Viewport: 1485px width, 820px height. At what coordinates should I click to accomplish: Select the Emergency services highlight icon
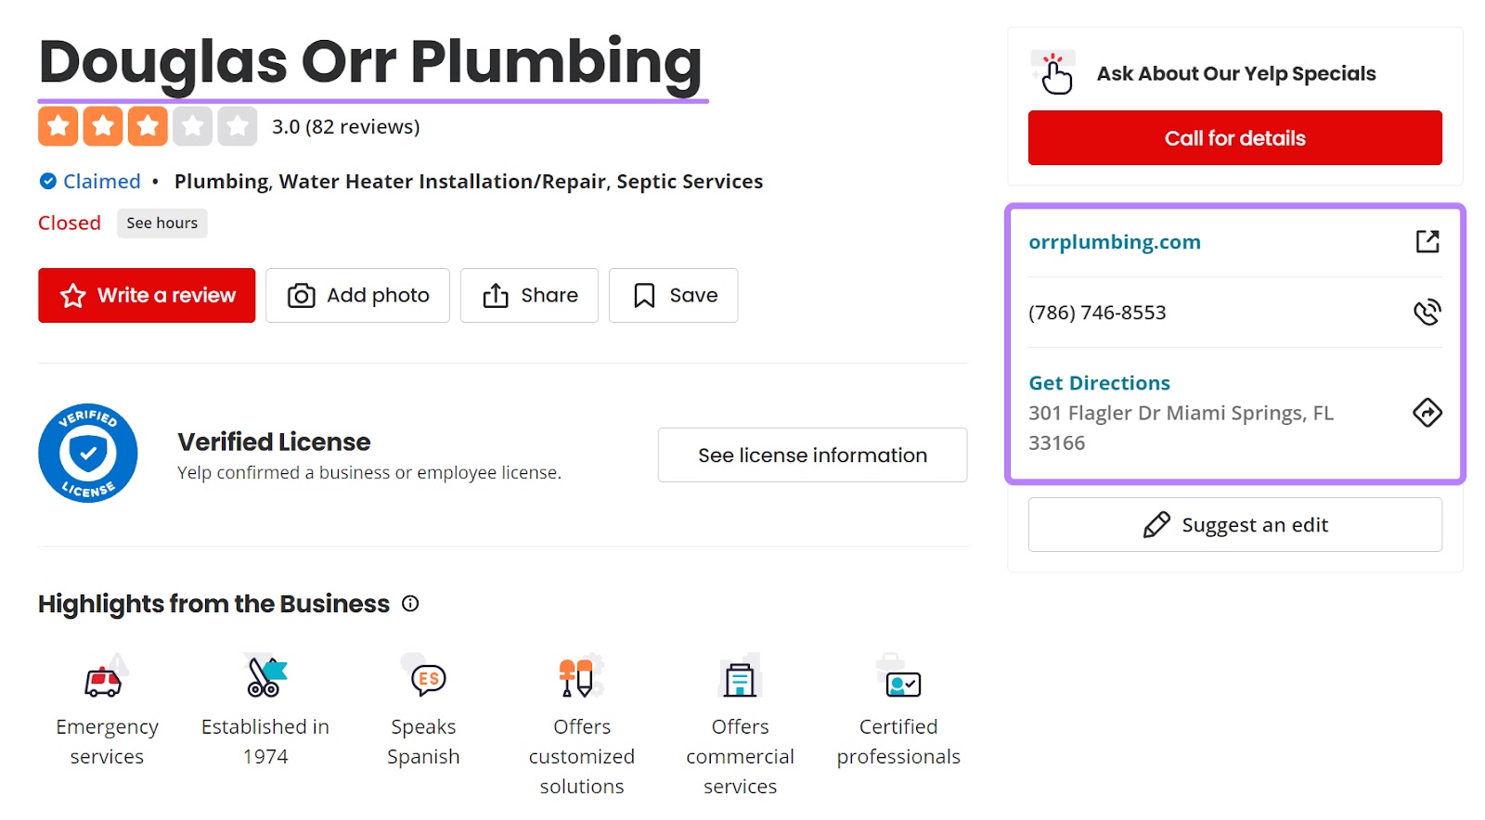pos(105,679)
